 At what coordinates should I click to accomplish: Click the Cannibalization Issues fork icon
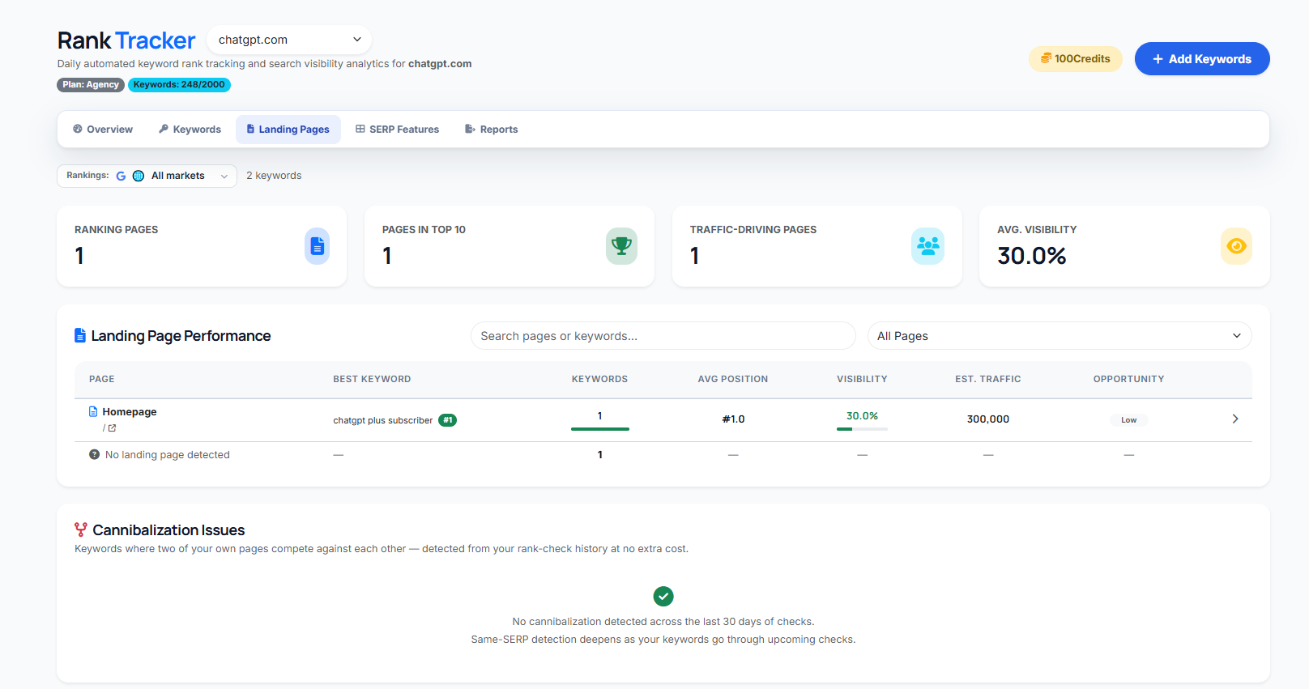coord(81,530)
